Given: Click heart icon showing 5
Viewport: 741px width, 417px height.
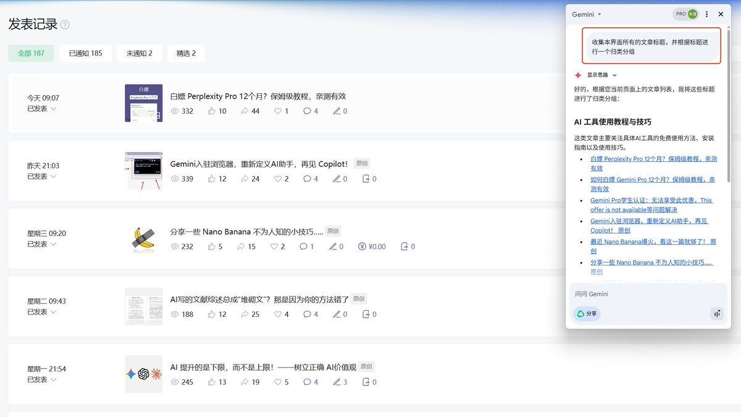Looking at the screenshot, I should tap(278, 382).
